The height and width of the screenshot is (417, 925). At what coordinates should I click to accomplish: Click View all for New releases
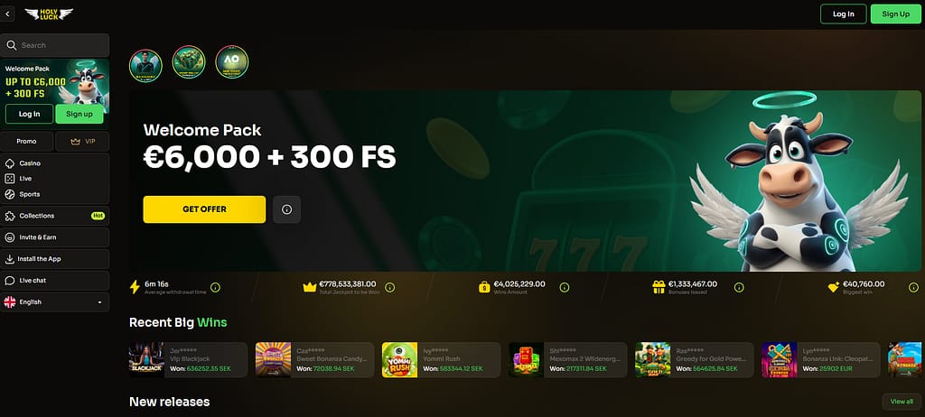coord(902,402)
